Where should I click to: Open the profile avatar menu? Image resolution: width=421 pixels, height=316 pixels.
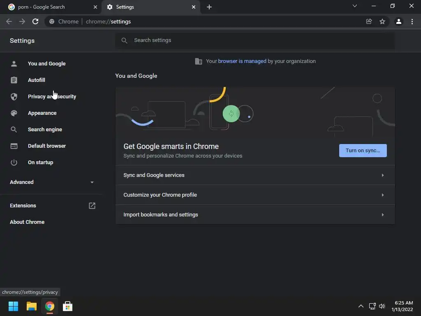[399, 21]
